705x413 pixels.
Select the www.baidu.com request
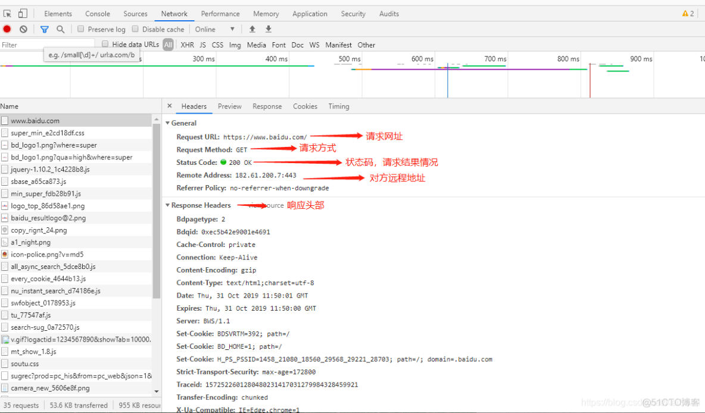point(76,121)
